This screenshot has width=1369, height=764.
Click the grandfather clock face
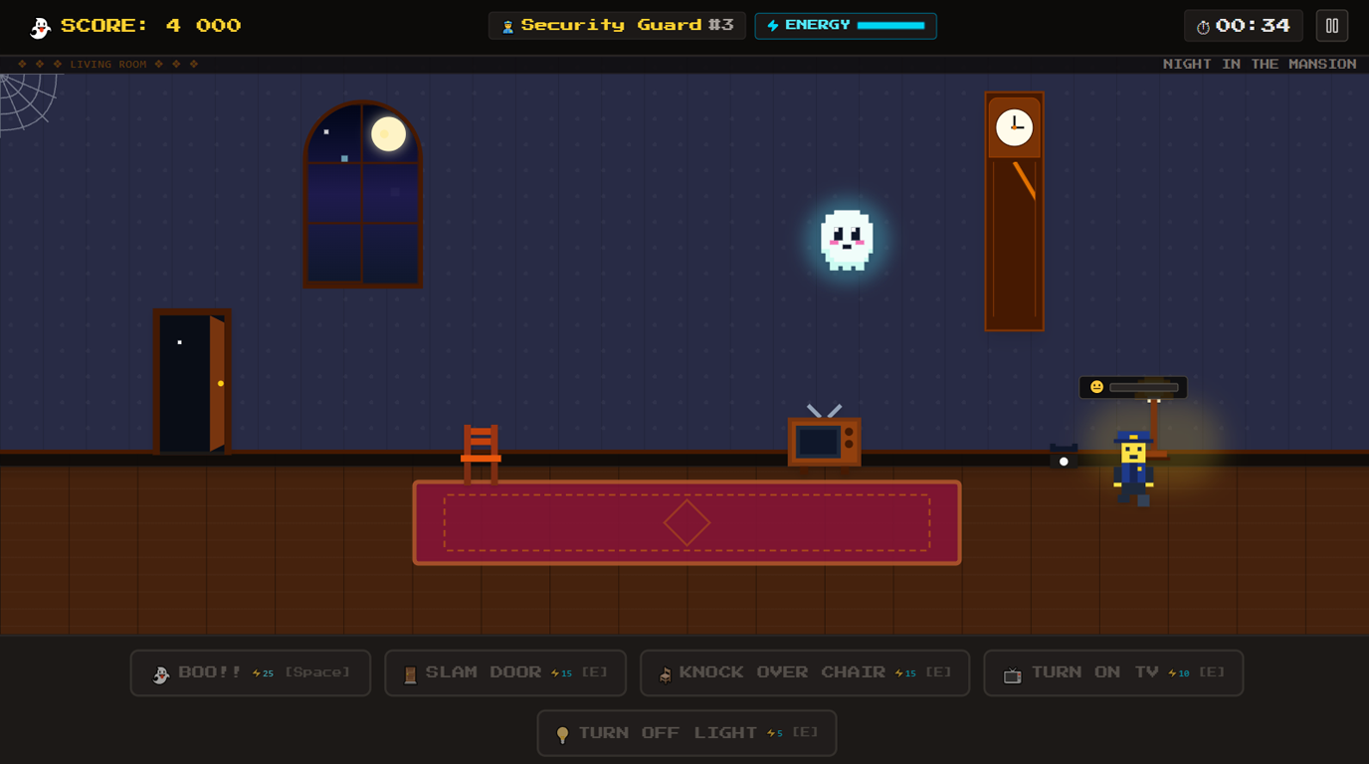click(x=1014, y=126)
